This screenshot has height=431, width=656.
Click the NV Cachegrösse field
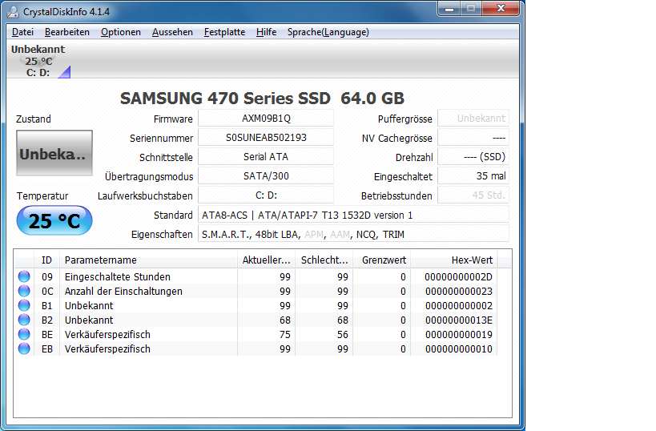point(473,138)
